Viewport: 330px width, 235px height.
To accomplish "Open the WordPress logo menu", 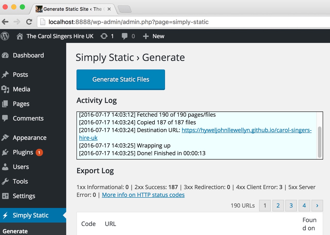I will (x=5, y=36).
